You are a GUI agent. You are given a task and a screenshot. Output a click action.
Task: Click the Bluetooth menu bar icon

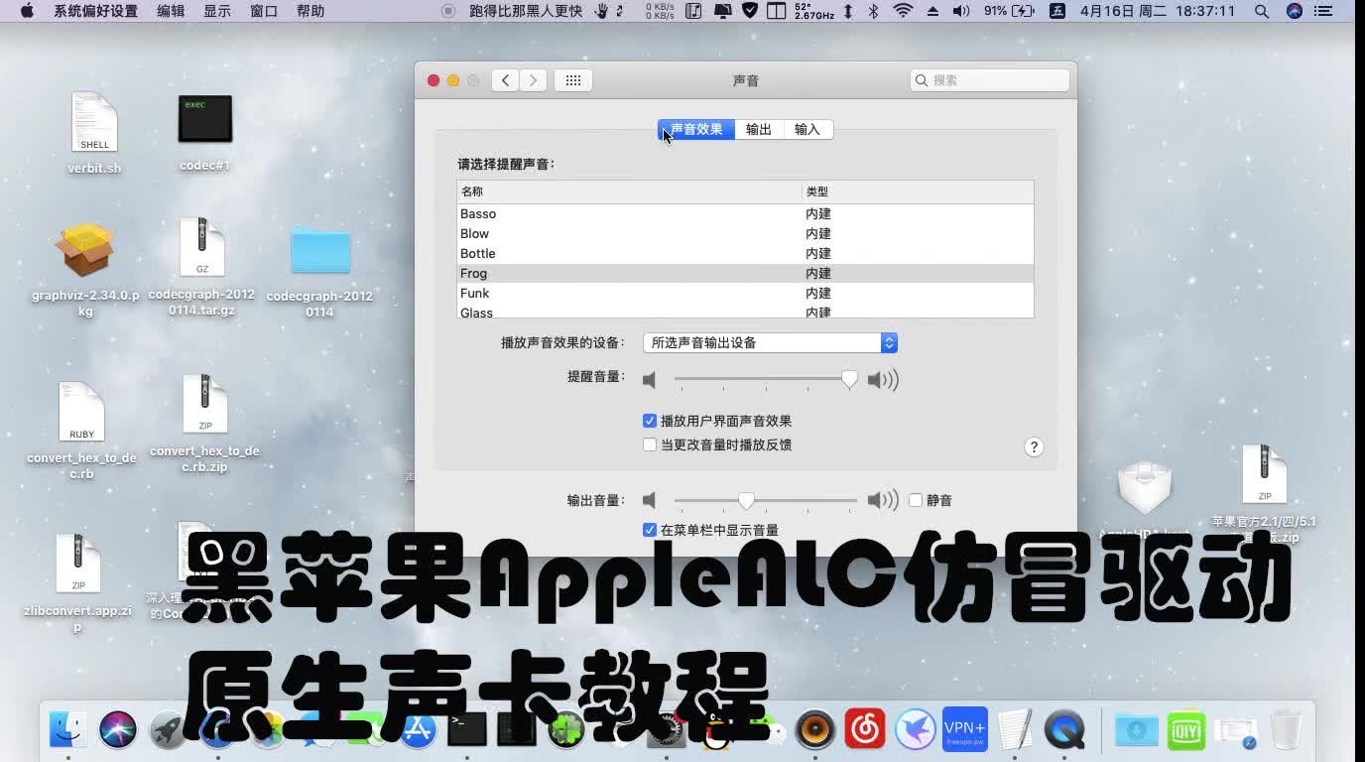(874, 11)
